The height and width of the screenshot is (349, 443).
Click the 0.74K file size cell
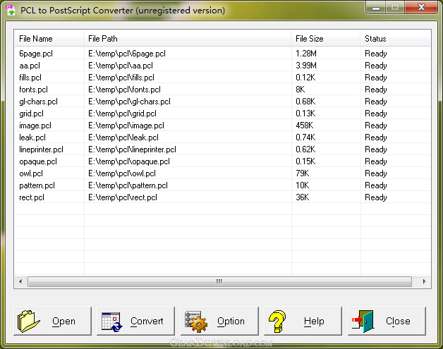point(305,137)
